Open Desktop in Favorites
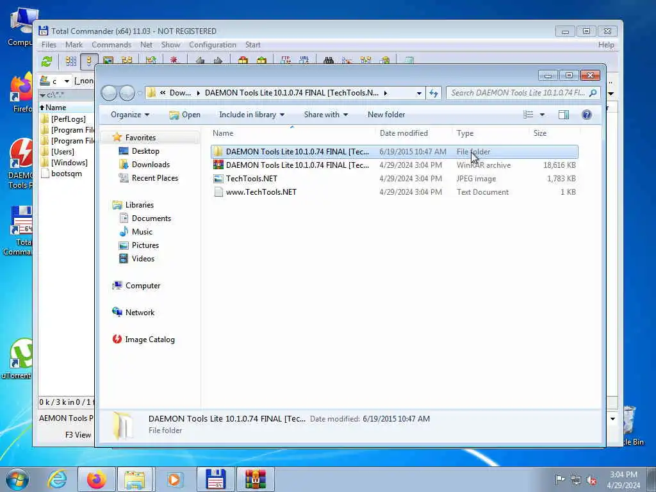 click(145, 151)
